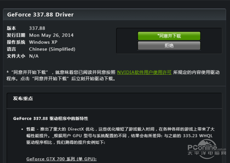Click the bold 性能 bullet text
Image resolution: width=230 pixels, height=163 pixels.
click(x=30, y=129)
